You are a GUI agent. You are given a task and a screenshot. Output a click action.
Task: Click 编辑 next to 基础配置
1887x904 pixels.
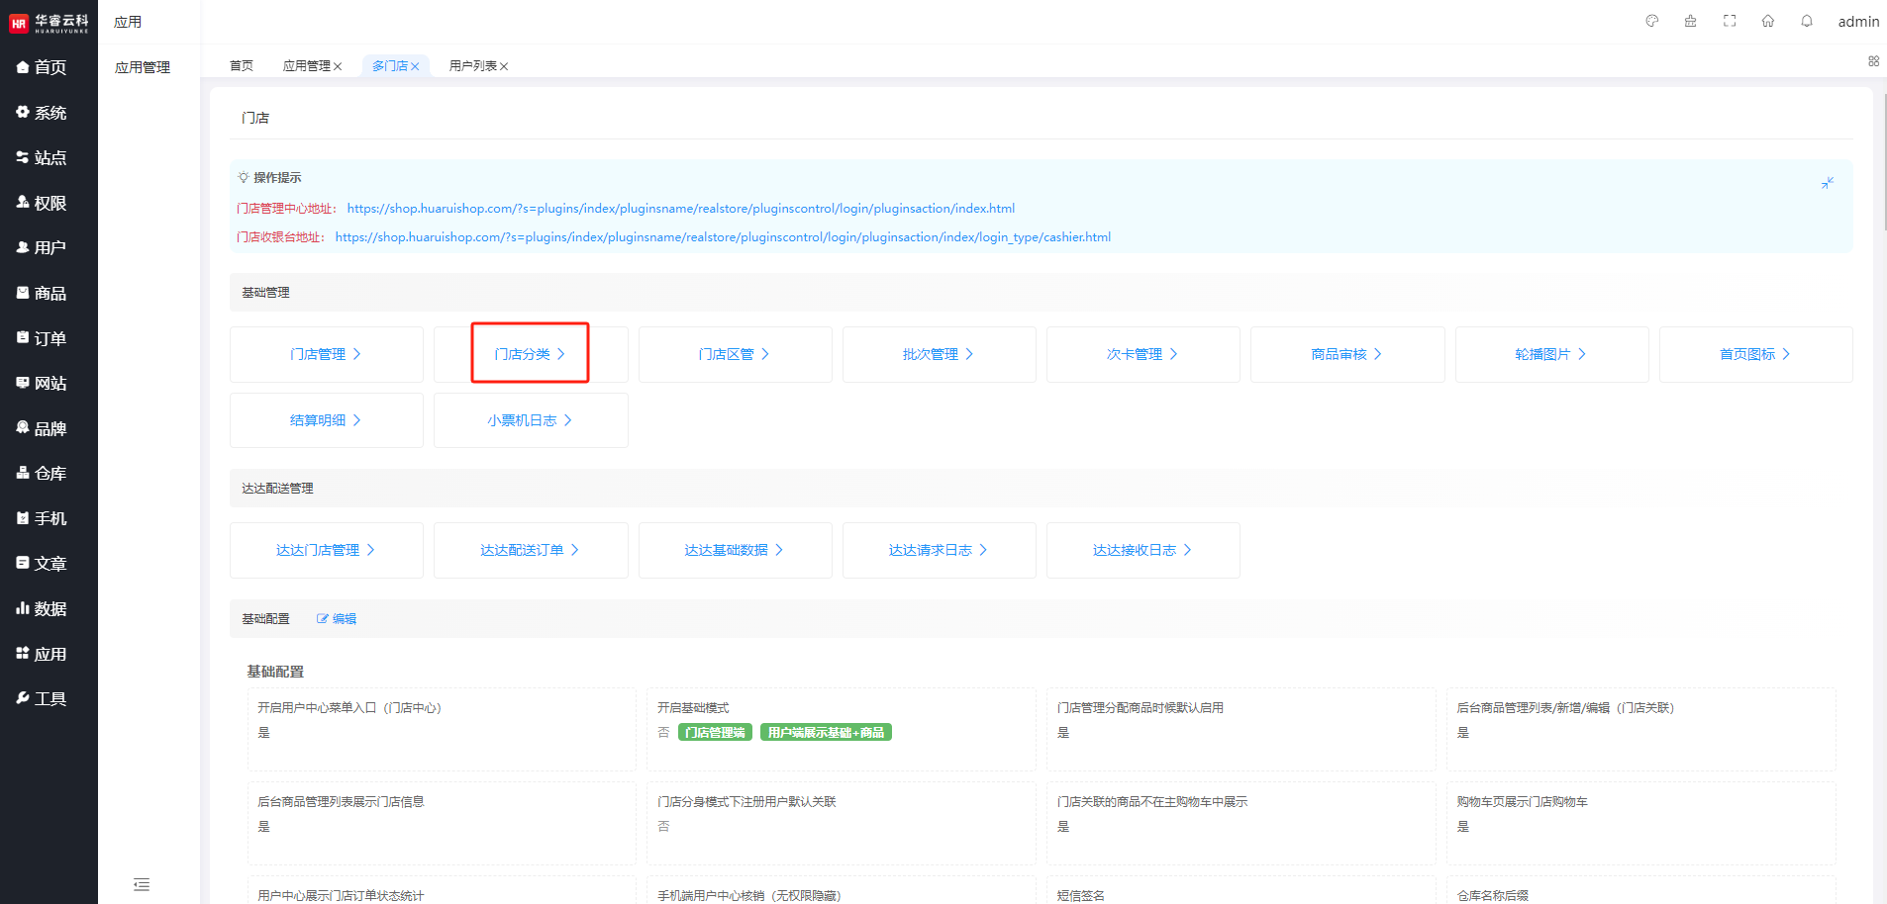point(337,619)
